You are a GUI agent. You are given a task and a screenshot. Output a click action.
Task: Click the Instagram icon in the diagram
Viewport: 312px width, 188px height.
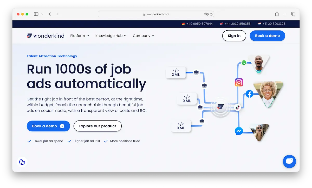click(x=239, y=82)
